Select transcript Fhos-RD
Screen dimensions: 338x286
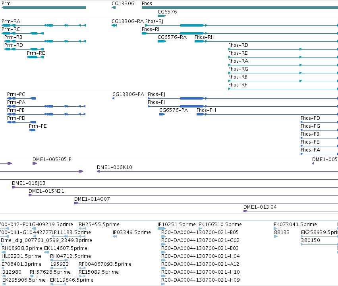tap(283, 49)
